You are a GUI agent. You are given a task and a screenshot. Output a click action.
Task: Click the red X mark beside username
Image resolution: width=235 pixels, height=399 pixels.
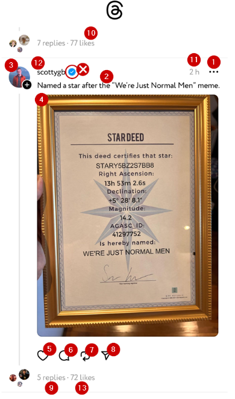[x=83, y=69]
